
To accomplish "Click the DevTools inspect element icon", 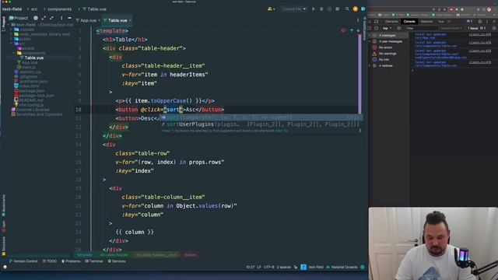I will 370,21.
